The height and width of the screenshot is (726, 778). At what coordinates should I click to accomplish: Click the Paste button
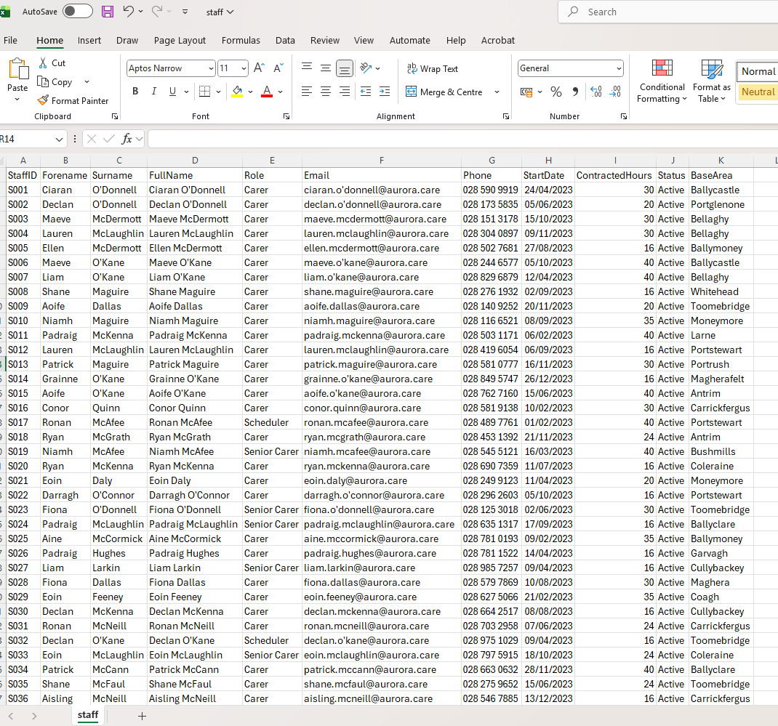coord(17,76)
